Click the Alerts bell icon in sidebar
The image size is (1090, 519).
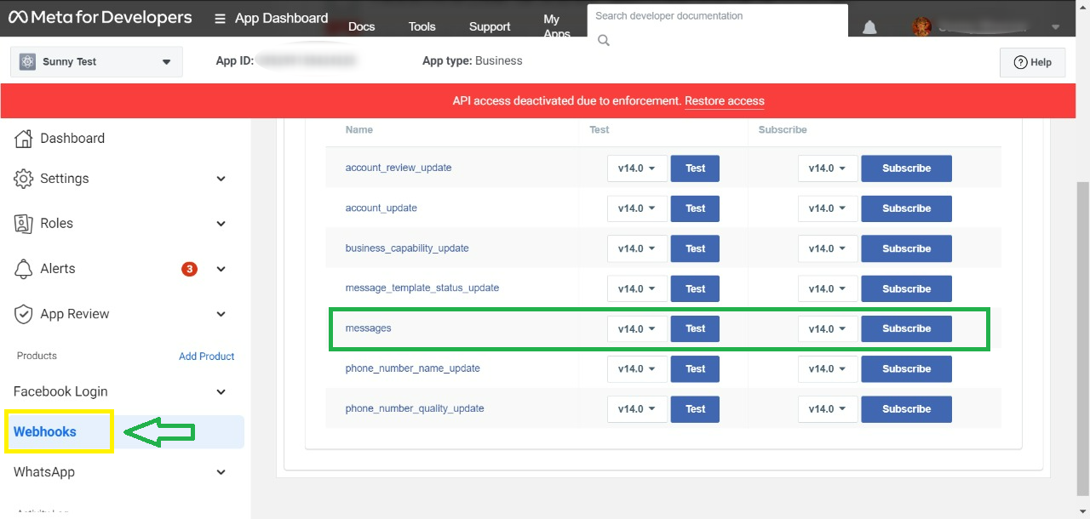pyautogui.click(x=24, y=269)
